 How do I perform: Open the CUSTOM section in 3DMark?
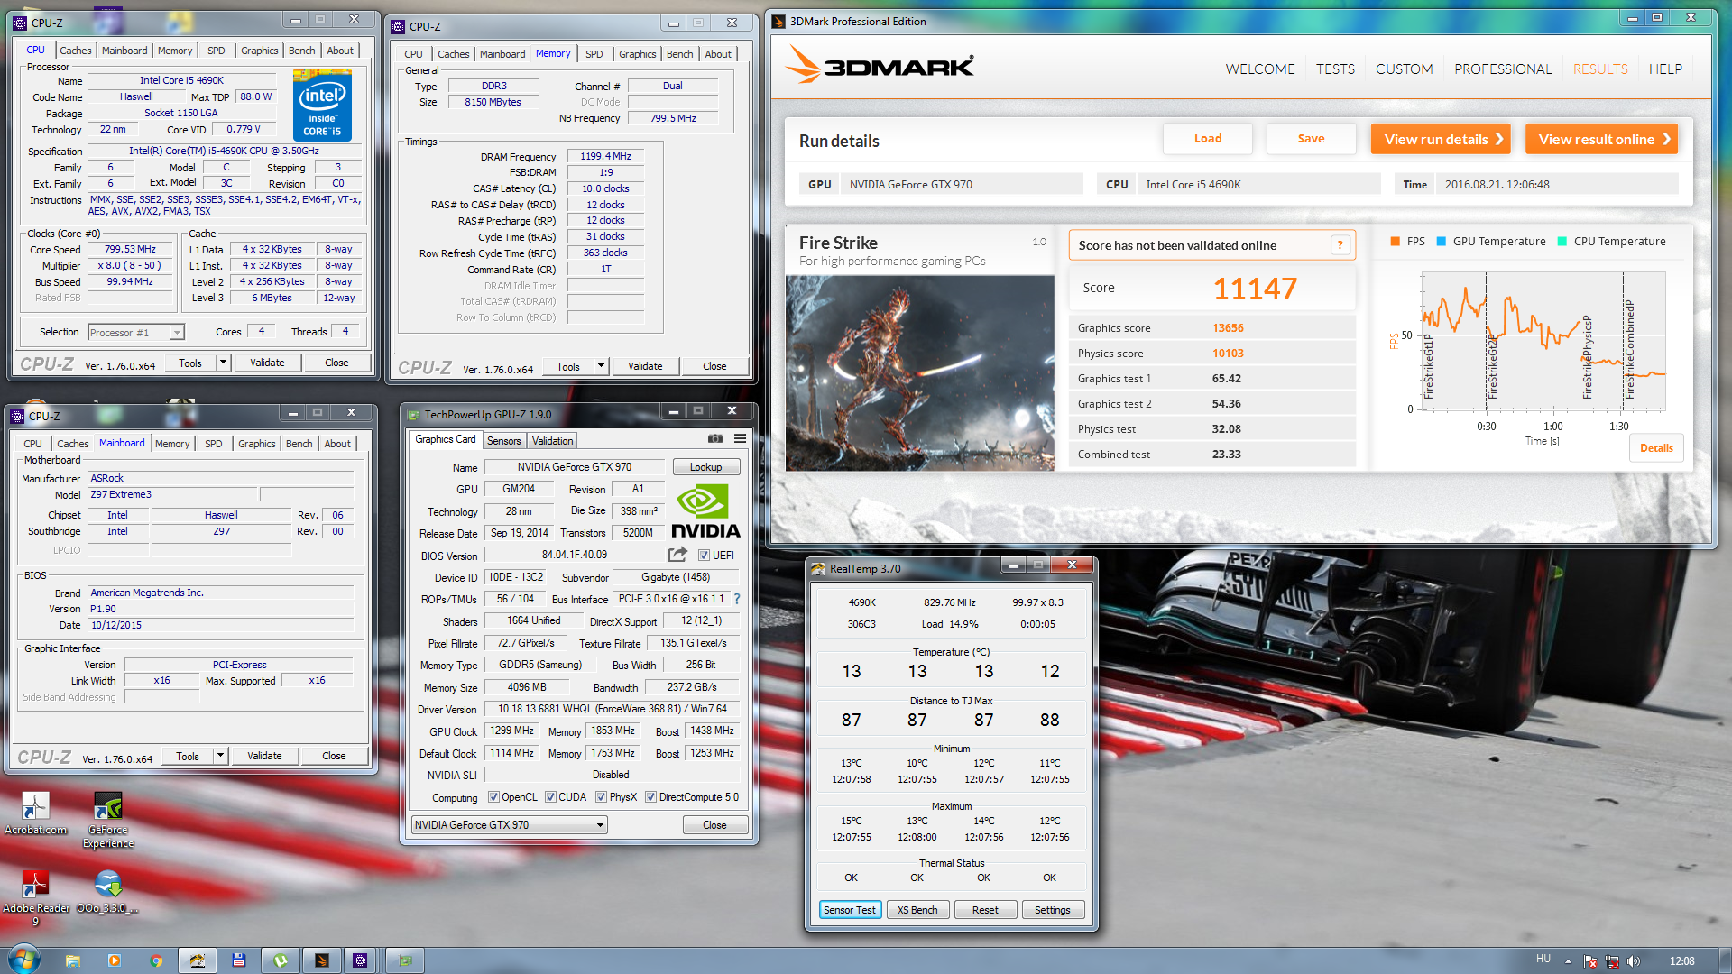(1404, 69)
